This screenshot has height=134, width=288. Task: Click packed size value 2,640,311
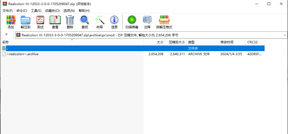click(177, 54)
